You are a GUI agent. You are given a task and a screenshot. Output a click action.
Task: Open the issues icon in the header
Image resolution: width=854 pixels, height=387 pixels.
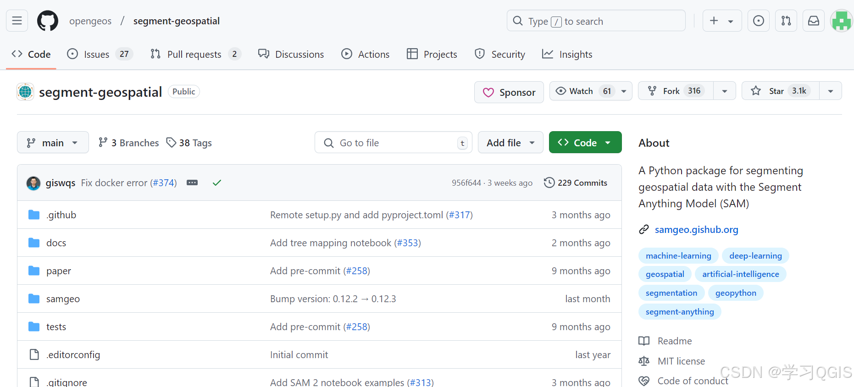(x=759, y=21)
